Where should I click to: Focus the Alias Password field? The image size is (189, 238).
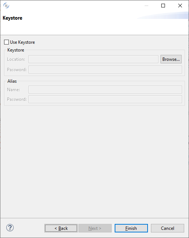(105, 99)
